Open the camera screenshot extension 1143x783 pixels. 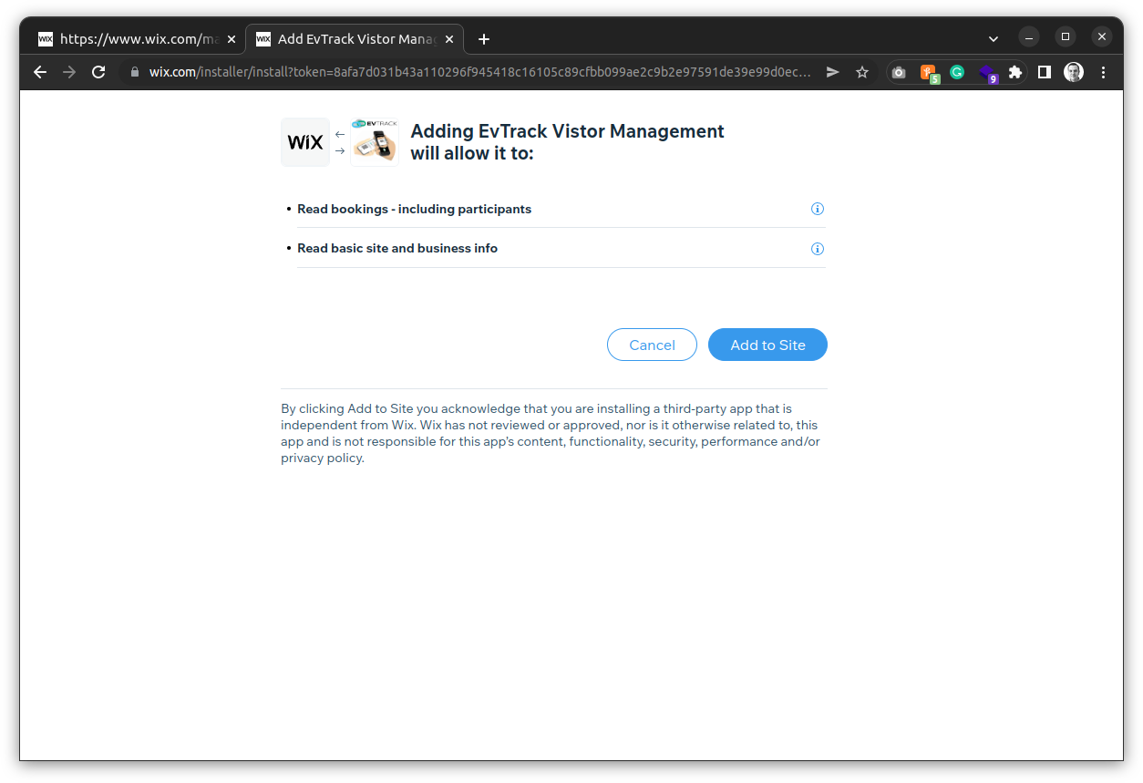pyautogui.click(x=899, y=72)
